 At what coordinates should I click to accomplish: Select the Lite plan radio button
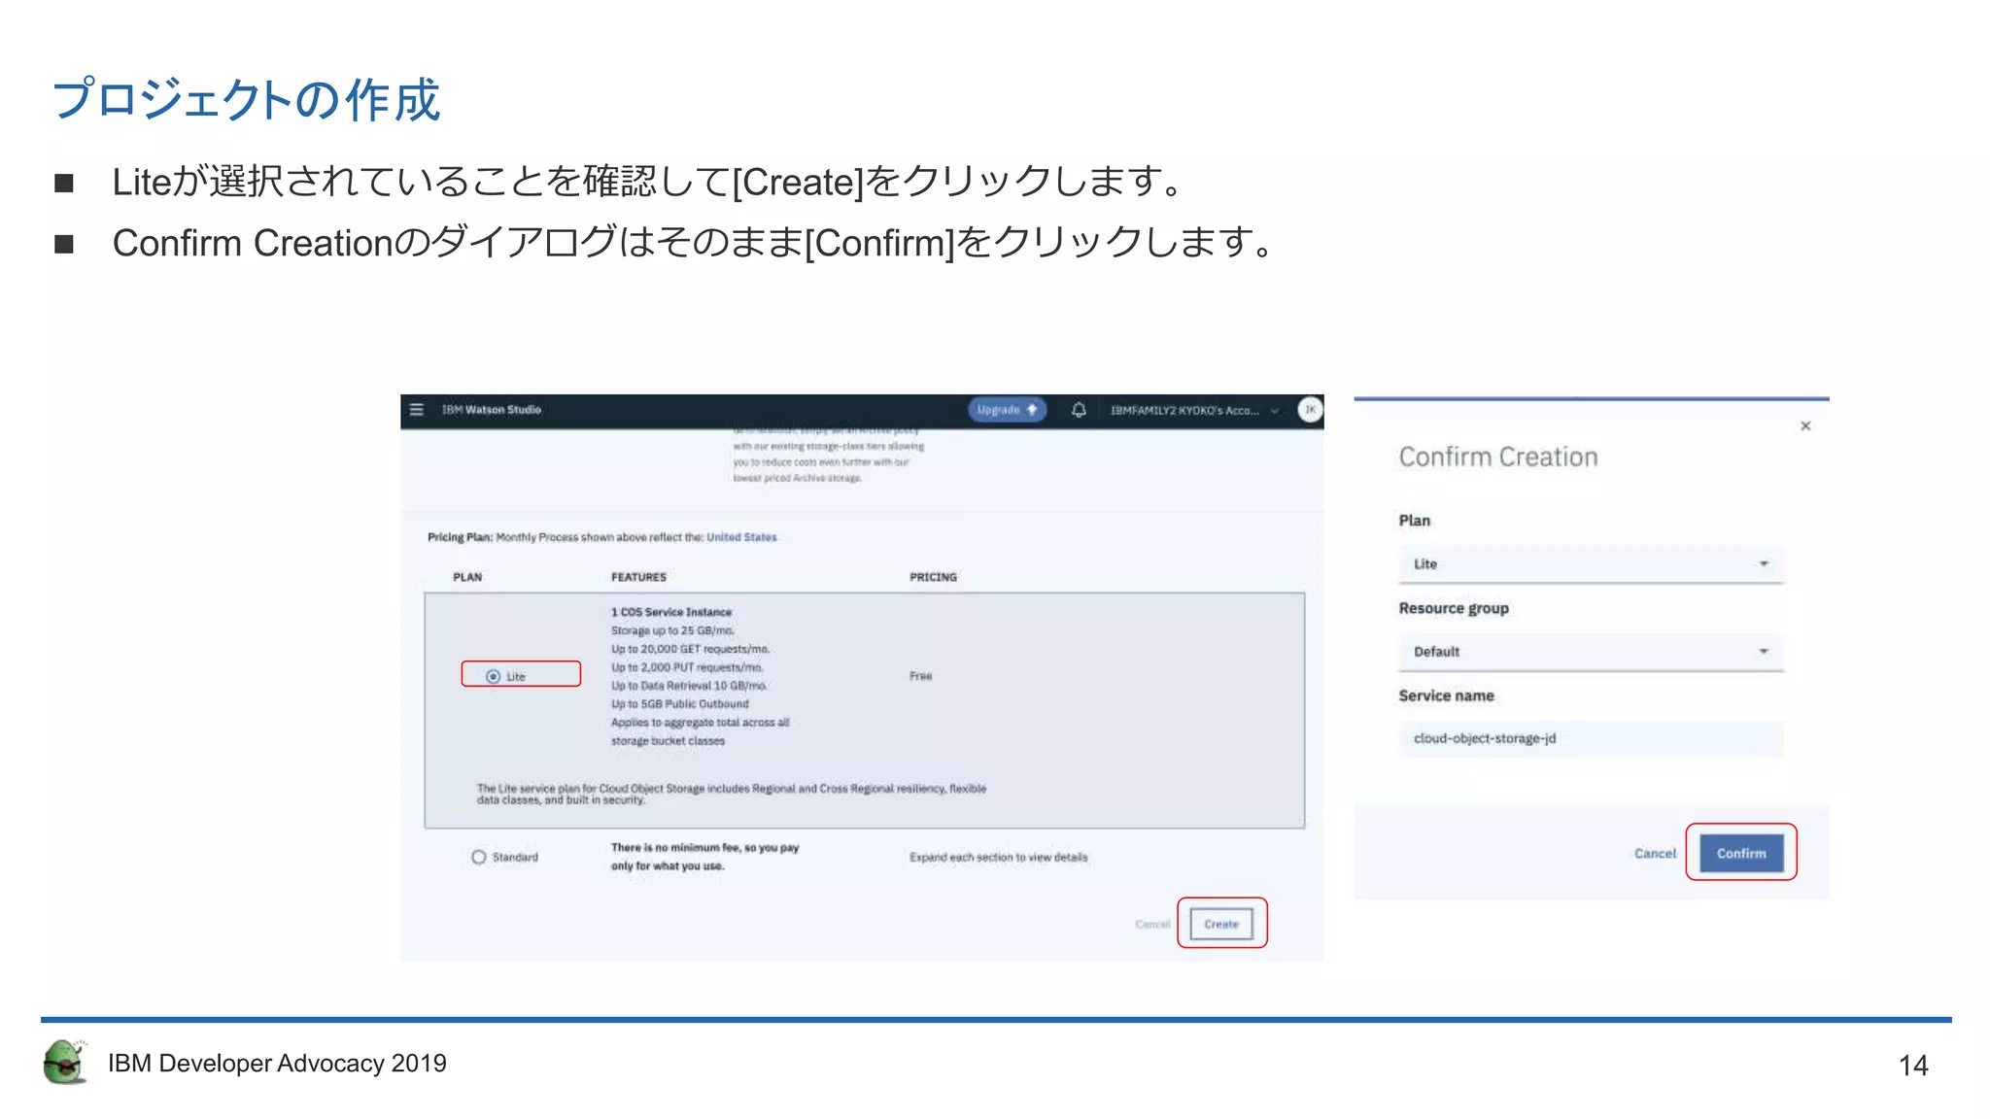pyautogui.click(x=494, y=676)
